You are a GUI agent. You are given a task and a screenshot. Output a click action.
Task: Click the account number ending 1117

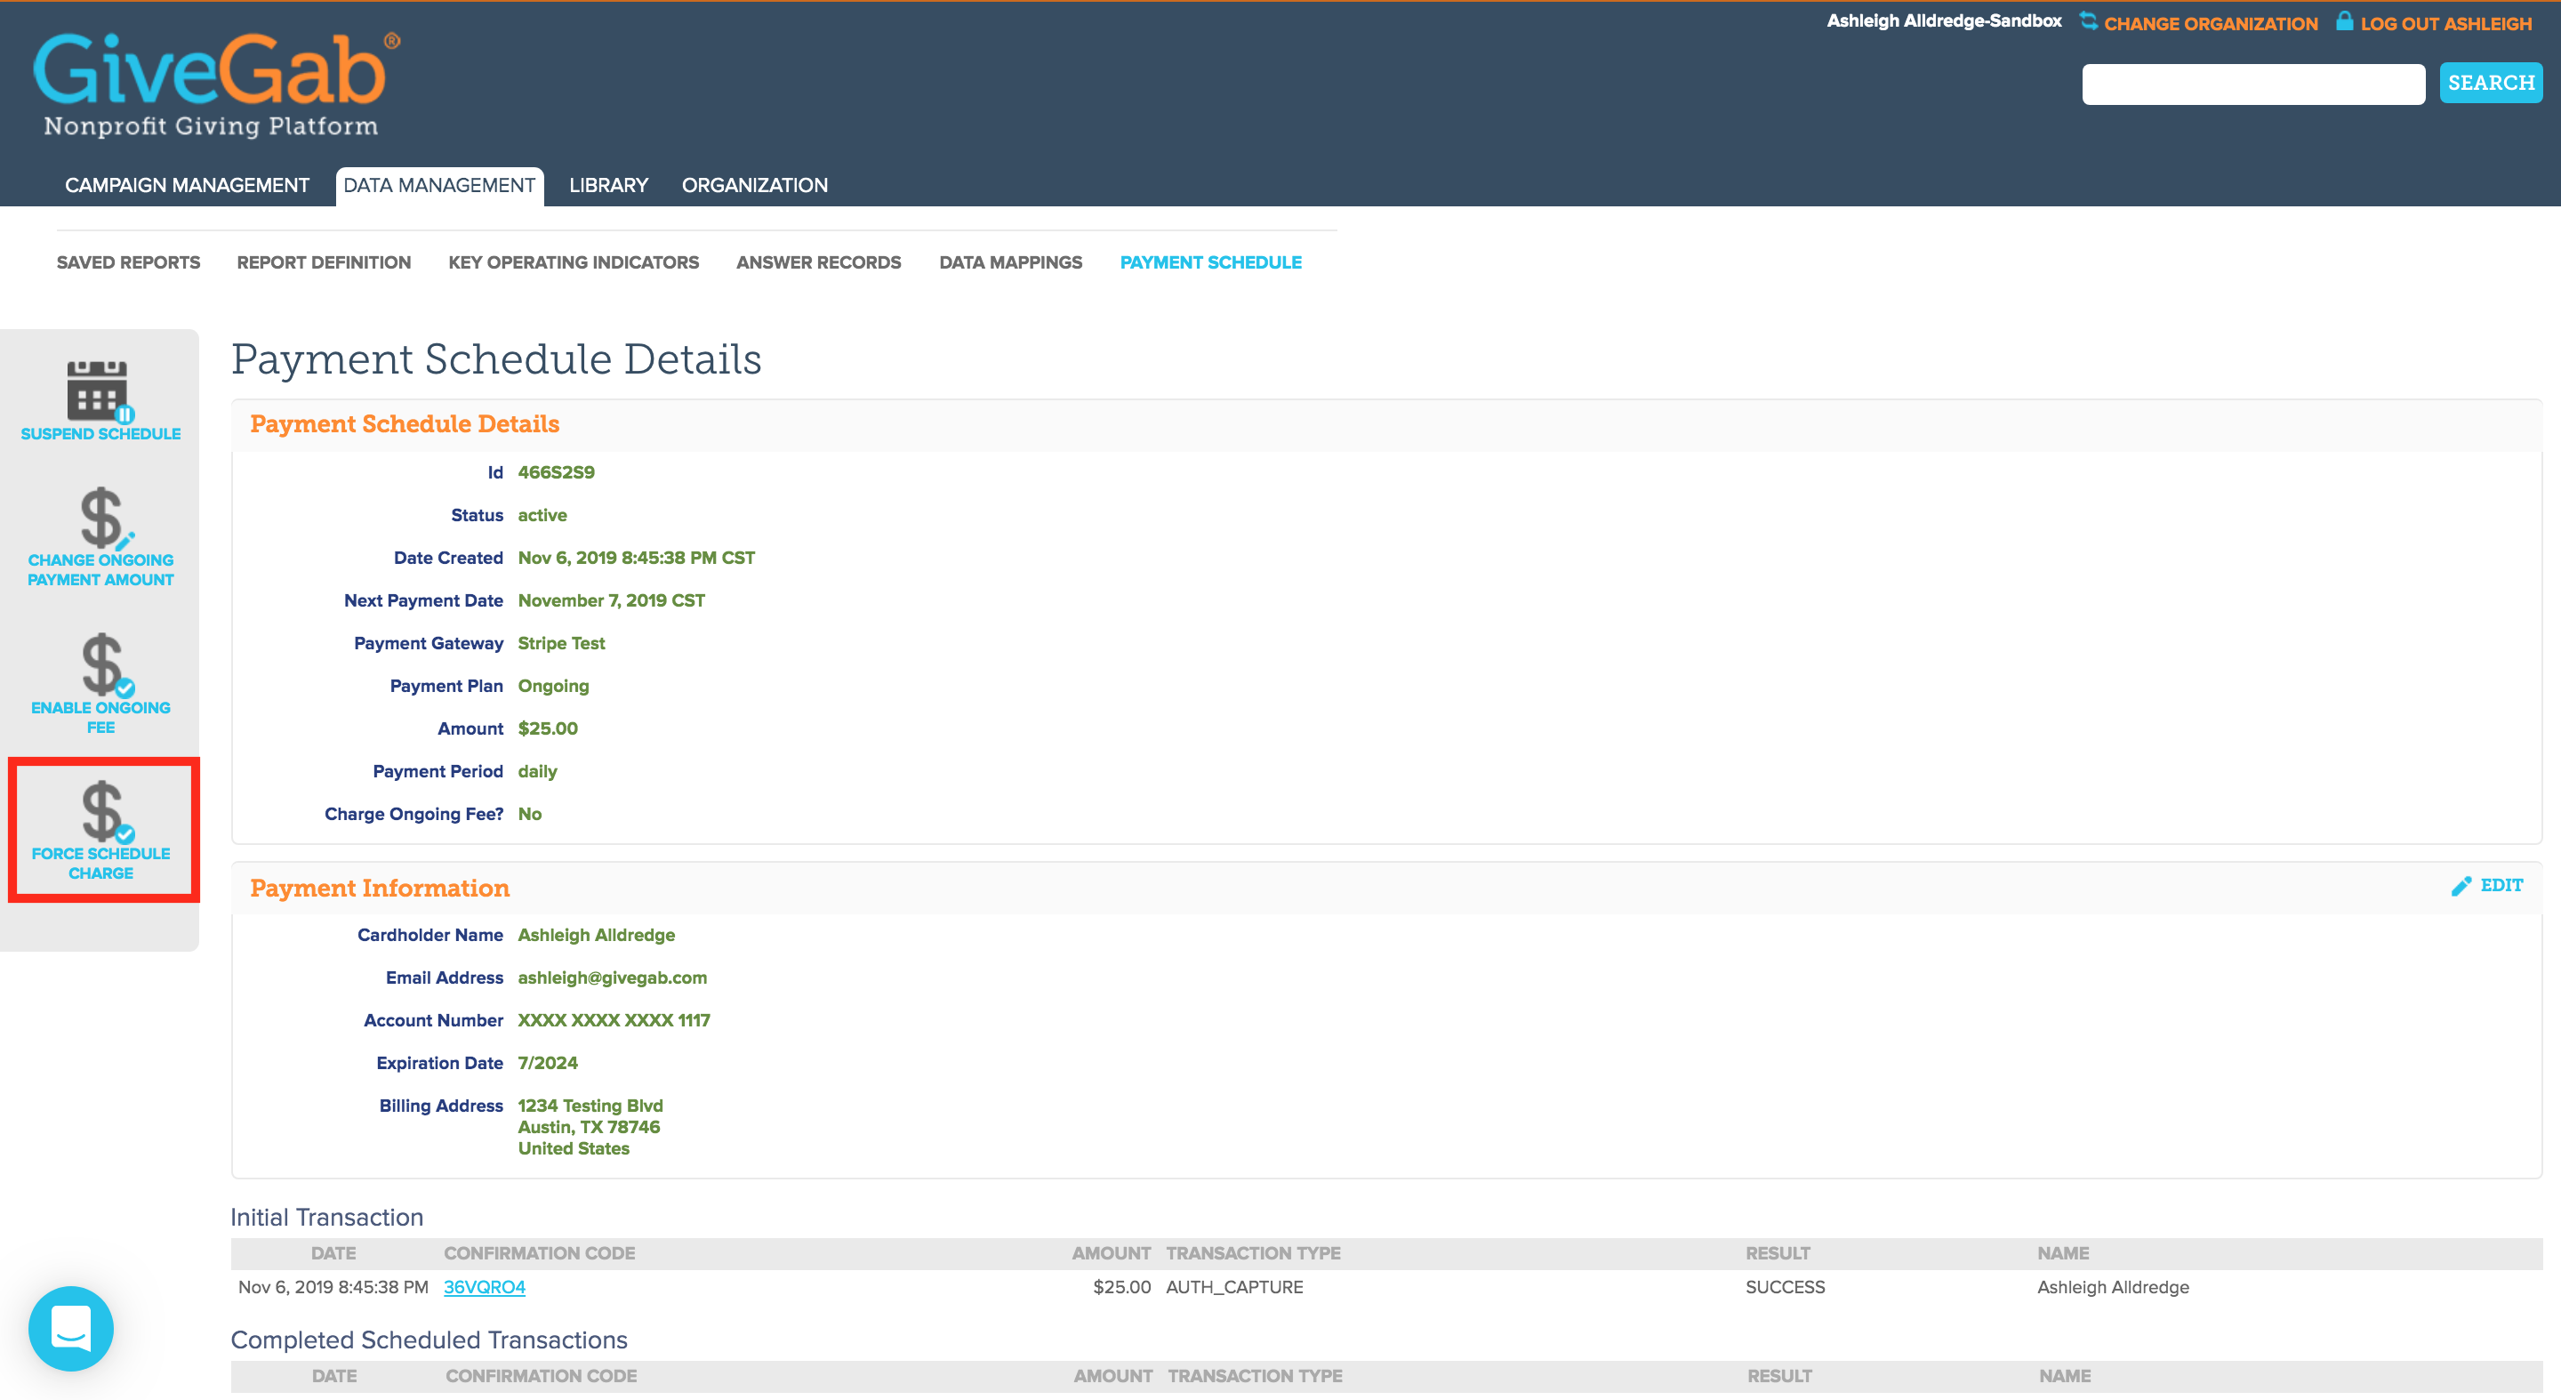click(614, 1020)
